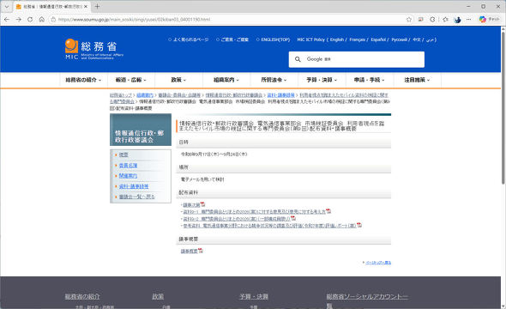Click the address bar URL field
506x309 pixels.
[x=226, y=20]
